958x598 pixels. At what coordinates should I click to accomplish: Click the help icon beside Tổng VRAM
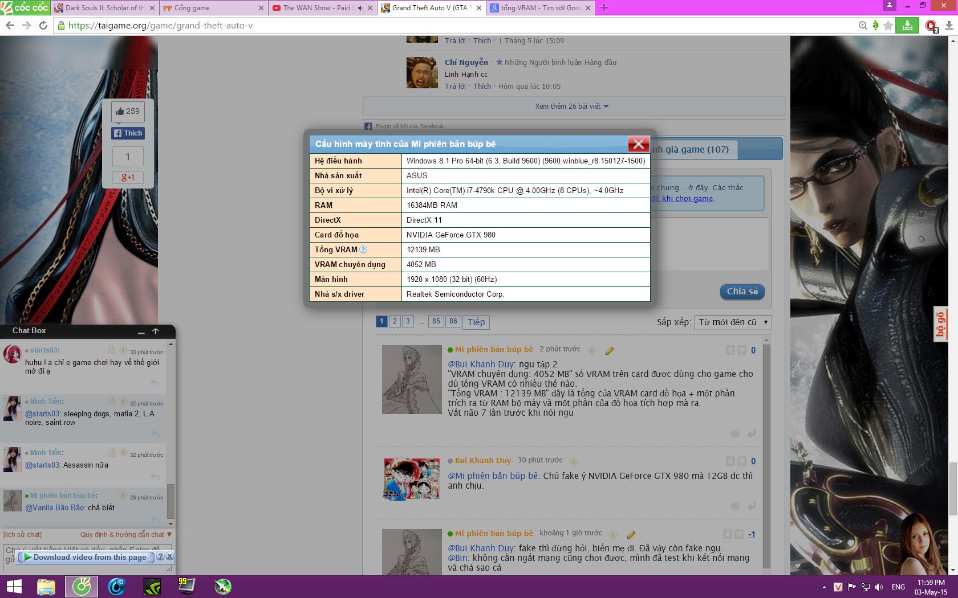coord(363,249)
